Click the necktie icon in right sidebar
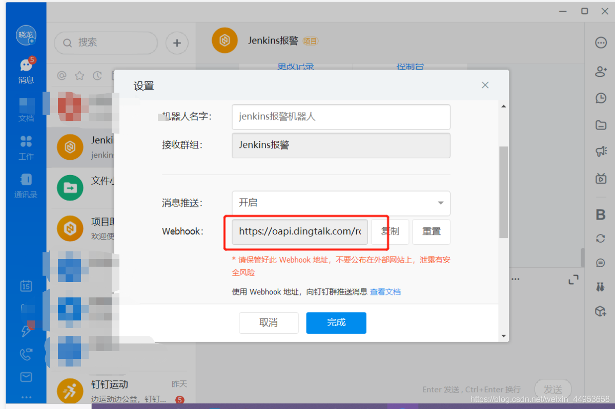This screenshot has width=615, height=409. (601, 287)
